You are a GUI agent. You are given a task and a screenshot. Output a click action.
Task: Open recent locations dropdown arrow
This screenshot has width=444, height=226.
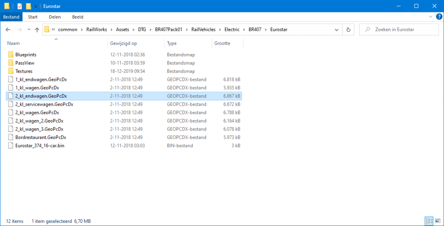(28, 30)
